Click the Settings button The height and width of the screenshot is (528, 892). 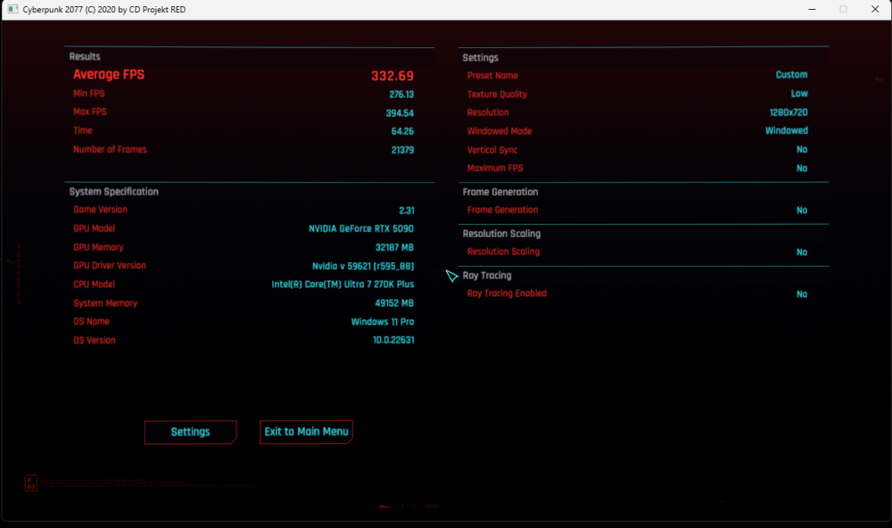[x=191, y=432]
